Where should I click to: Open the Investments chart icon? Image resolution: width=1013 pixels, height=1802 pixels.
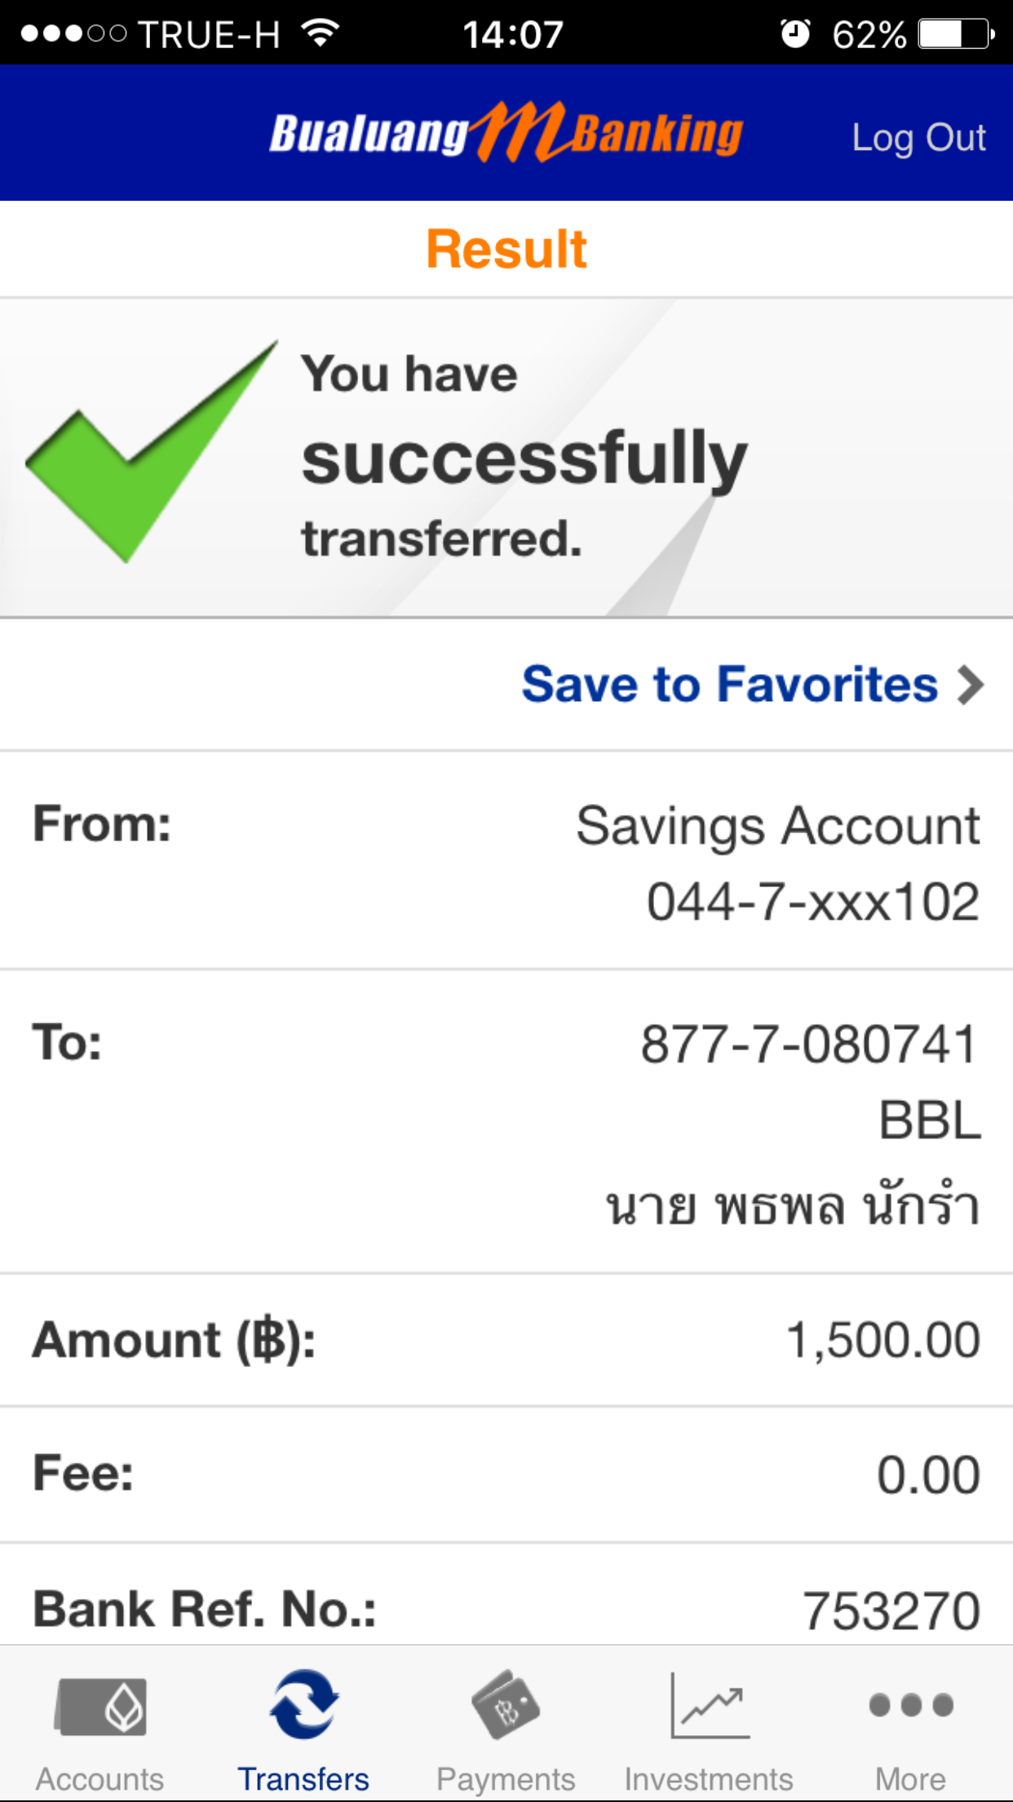(x=709, y=1705)
